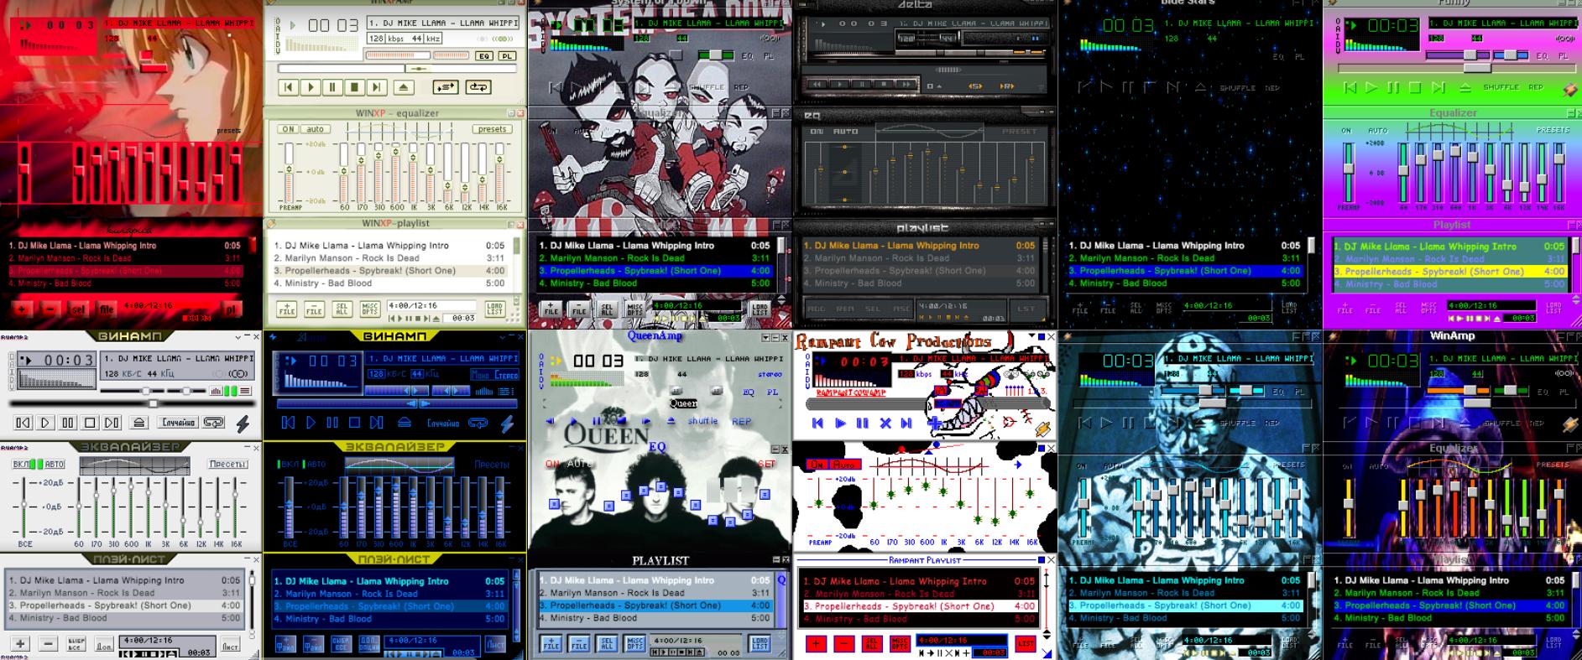The width and height of the screenshot is (1582, 660).
Task: Skip to next track in WinXP skin
Action: 376,87
